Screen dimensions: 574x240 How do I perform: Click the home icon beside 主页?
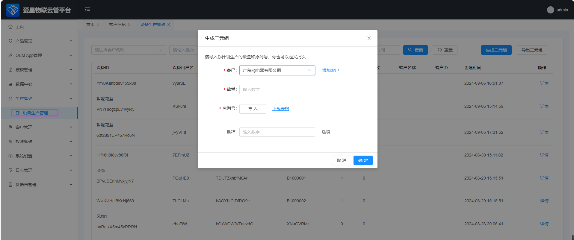[10, 27]
